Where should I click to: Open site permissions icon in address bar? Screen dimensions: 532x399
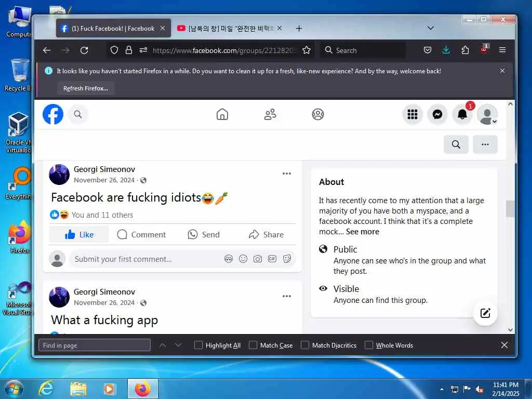tap(143, 50)
